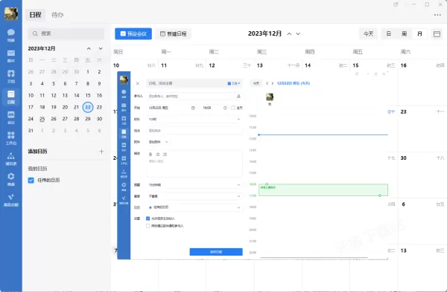Click the pin icon in main window title bar
This screenshot has width=447, height=292.
(396, 4)
